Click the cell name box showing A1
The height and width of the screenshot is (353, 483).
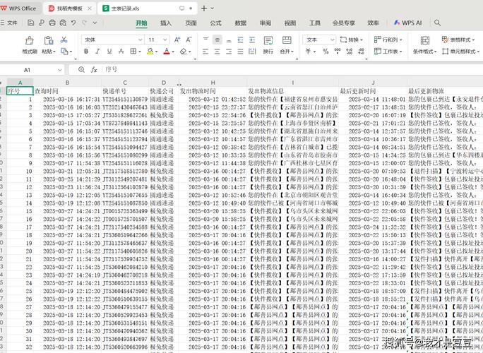click(28, 70)
